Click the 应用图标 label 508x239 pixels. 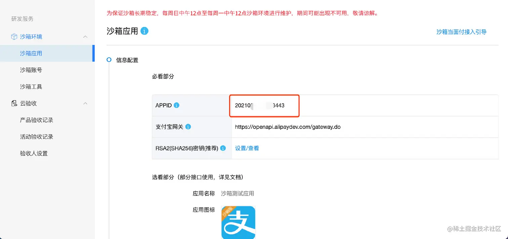click(x=204, y=210)
